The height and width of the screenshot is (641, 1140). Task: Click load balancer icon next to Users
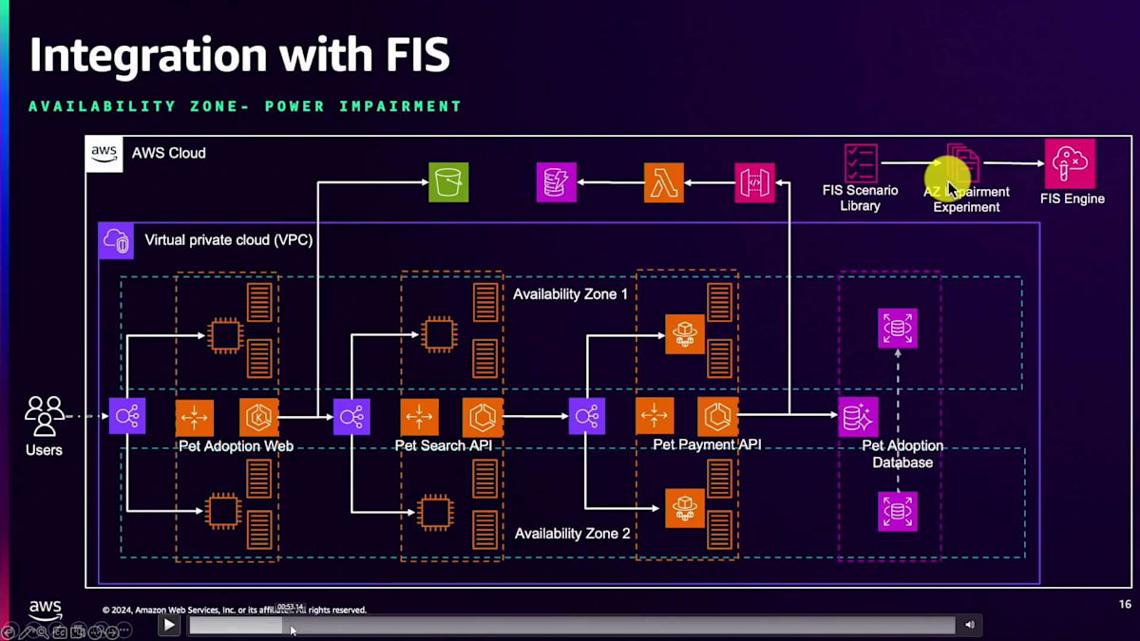tap(126, 416)
